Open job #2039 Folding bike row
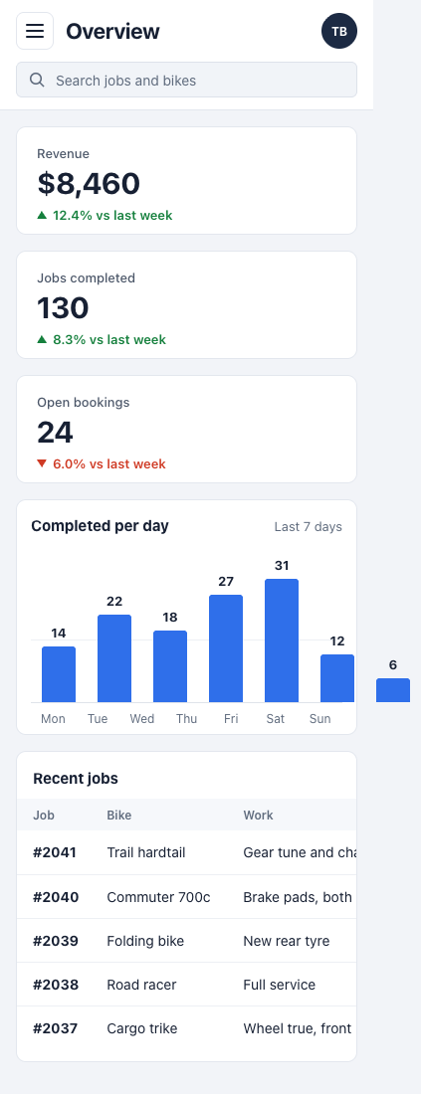Image resolution: width=421 pixels, height=1094 pixels. (186, 941)
